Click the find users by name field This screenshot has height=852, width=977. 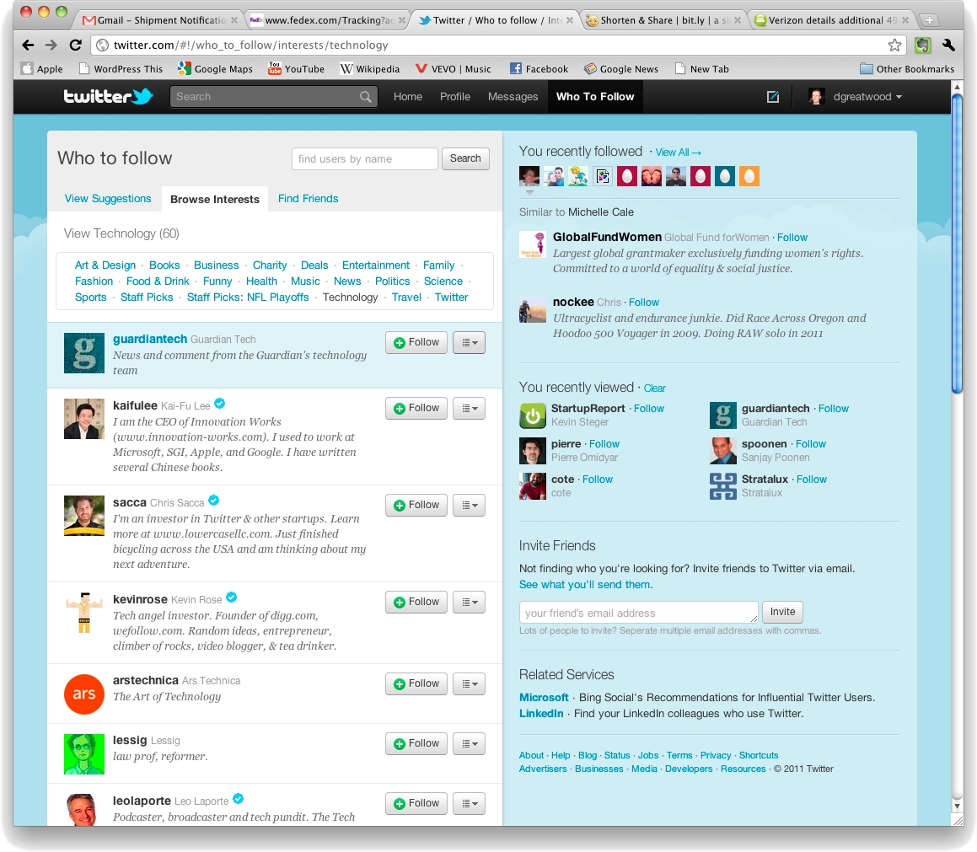(364, 158)
